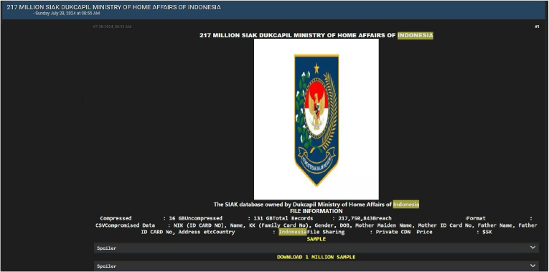Screen dimensions: 549x272
Task: Expand the Spoiler chevron under SAMPLE
Action: 532,248
